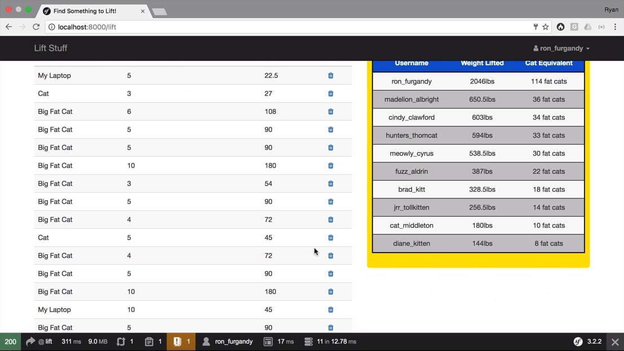Viewport: 624px width, 351px height.
Task: Open the 9.0 MB memory panel
Action: (98, 341)
